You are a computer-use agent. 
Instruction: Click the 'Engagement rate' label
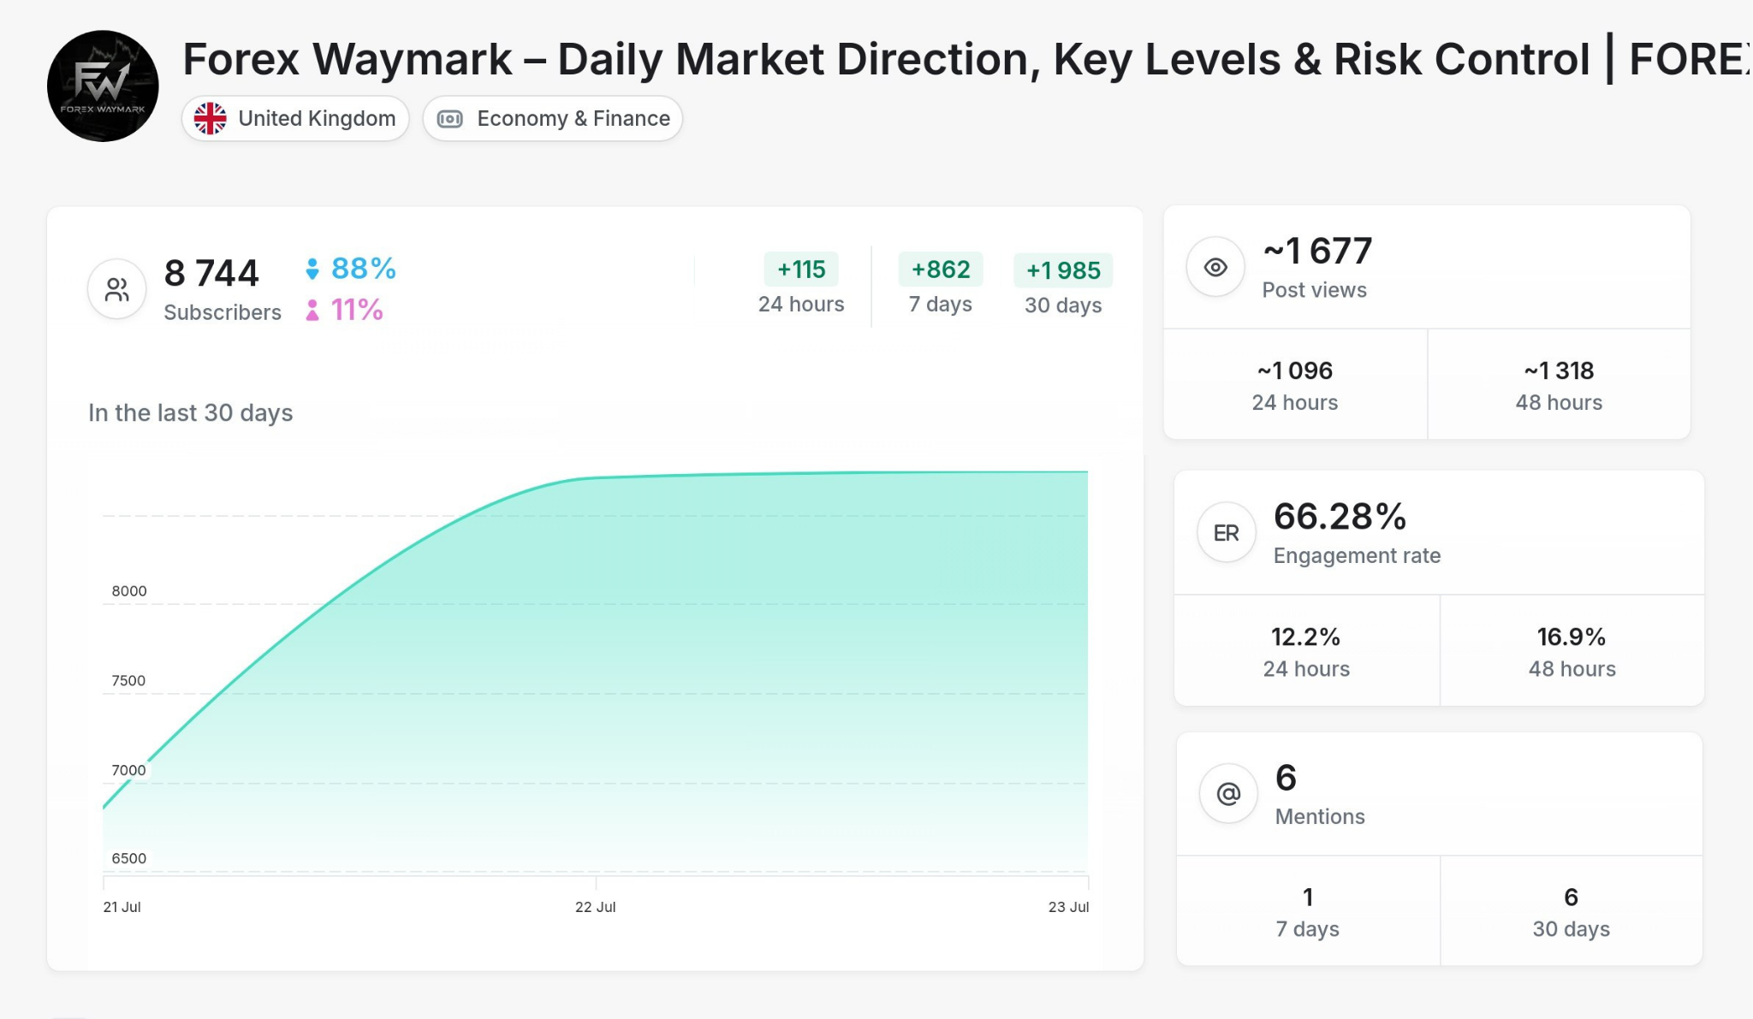click(1358, 555)
